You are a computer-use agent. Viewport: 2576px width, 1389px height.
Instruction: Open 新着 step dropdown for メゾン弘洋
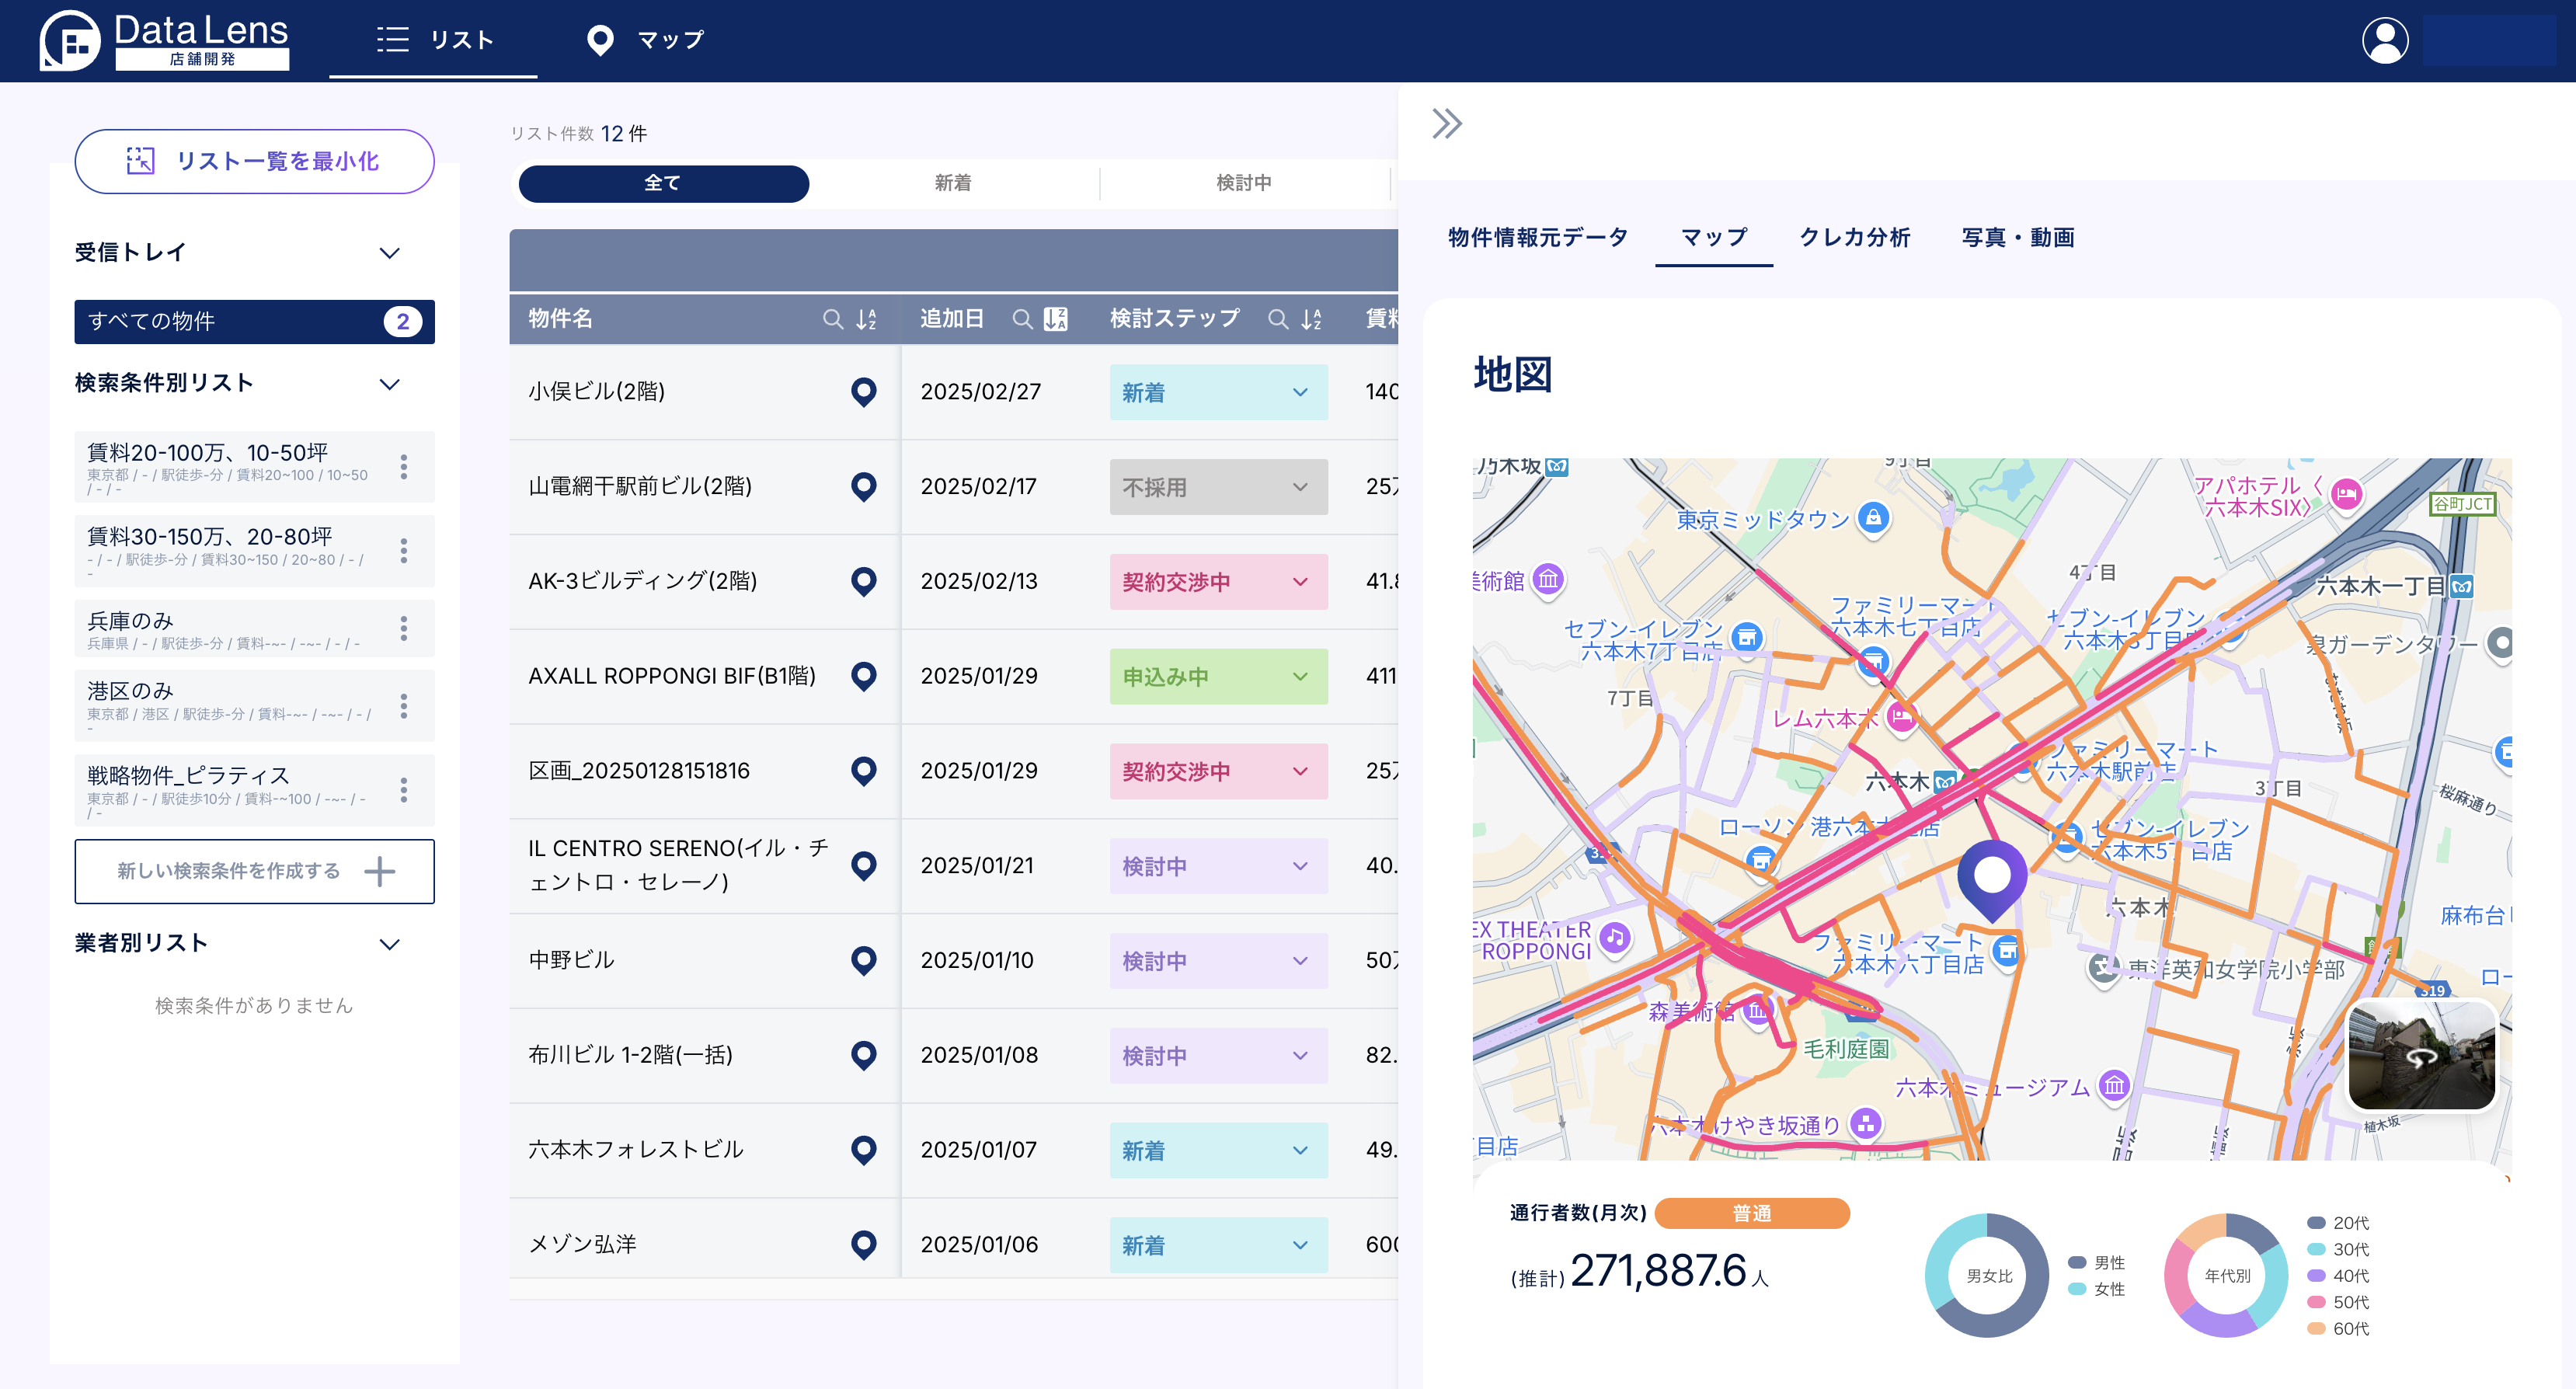pyautogui.click(x=1218, y=1246)
